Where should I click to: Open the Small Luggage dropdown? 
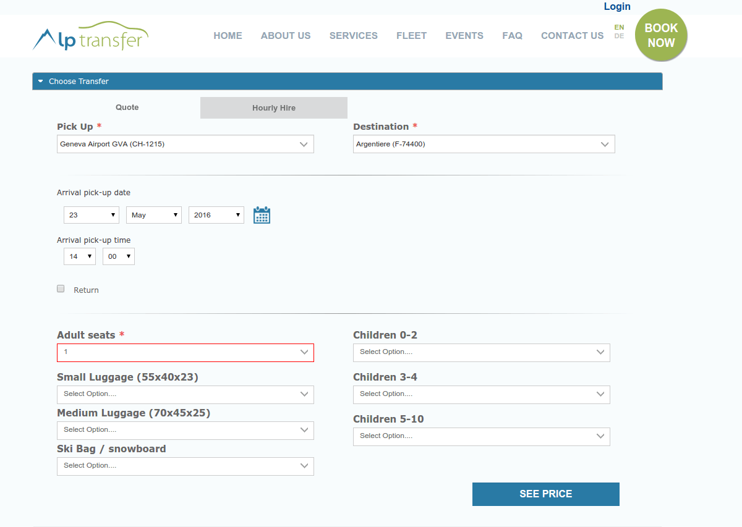185,394
